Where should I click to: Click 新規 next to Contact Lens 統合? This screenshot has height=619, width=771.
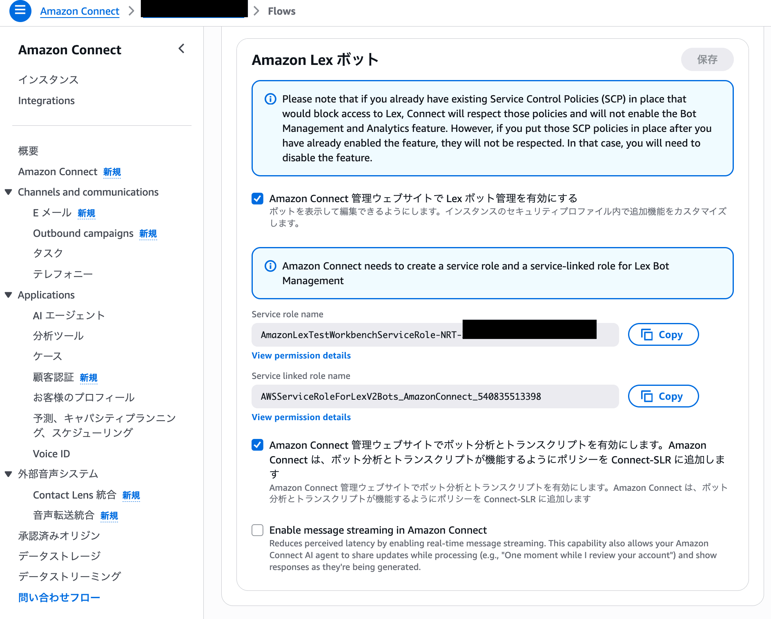(131, 495)
